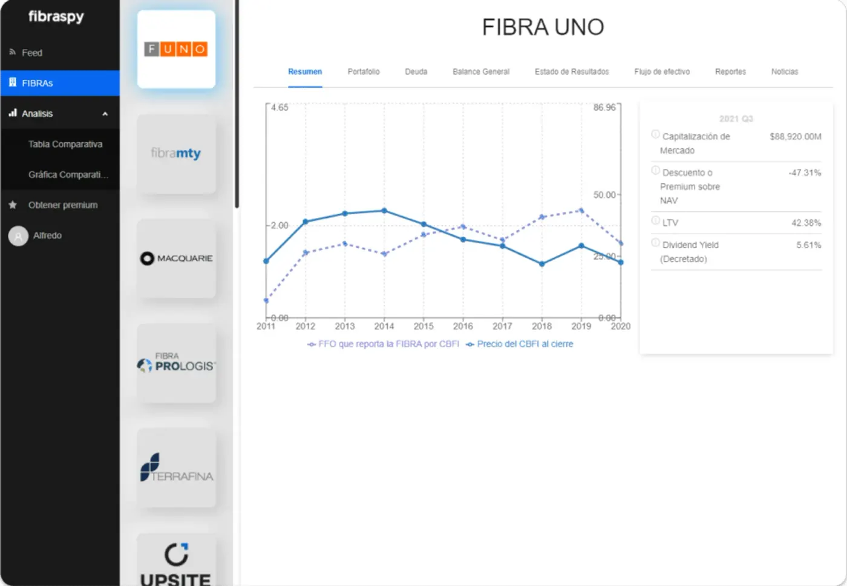Screen dimensions: 847x586
Task: Toggle FFO que reporta la FIBRA legend
Action: (384, 344)
